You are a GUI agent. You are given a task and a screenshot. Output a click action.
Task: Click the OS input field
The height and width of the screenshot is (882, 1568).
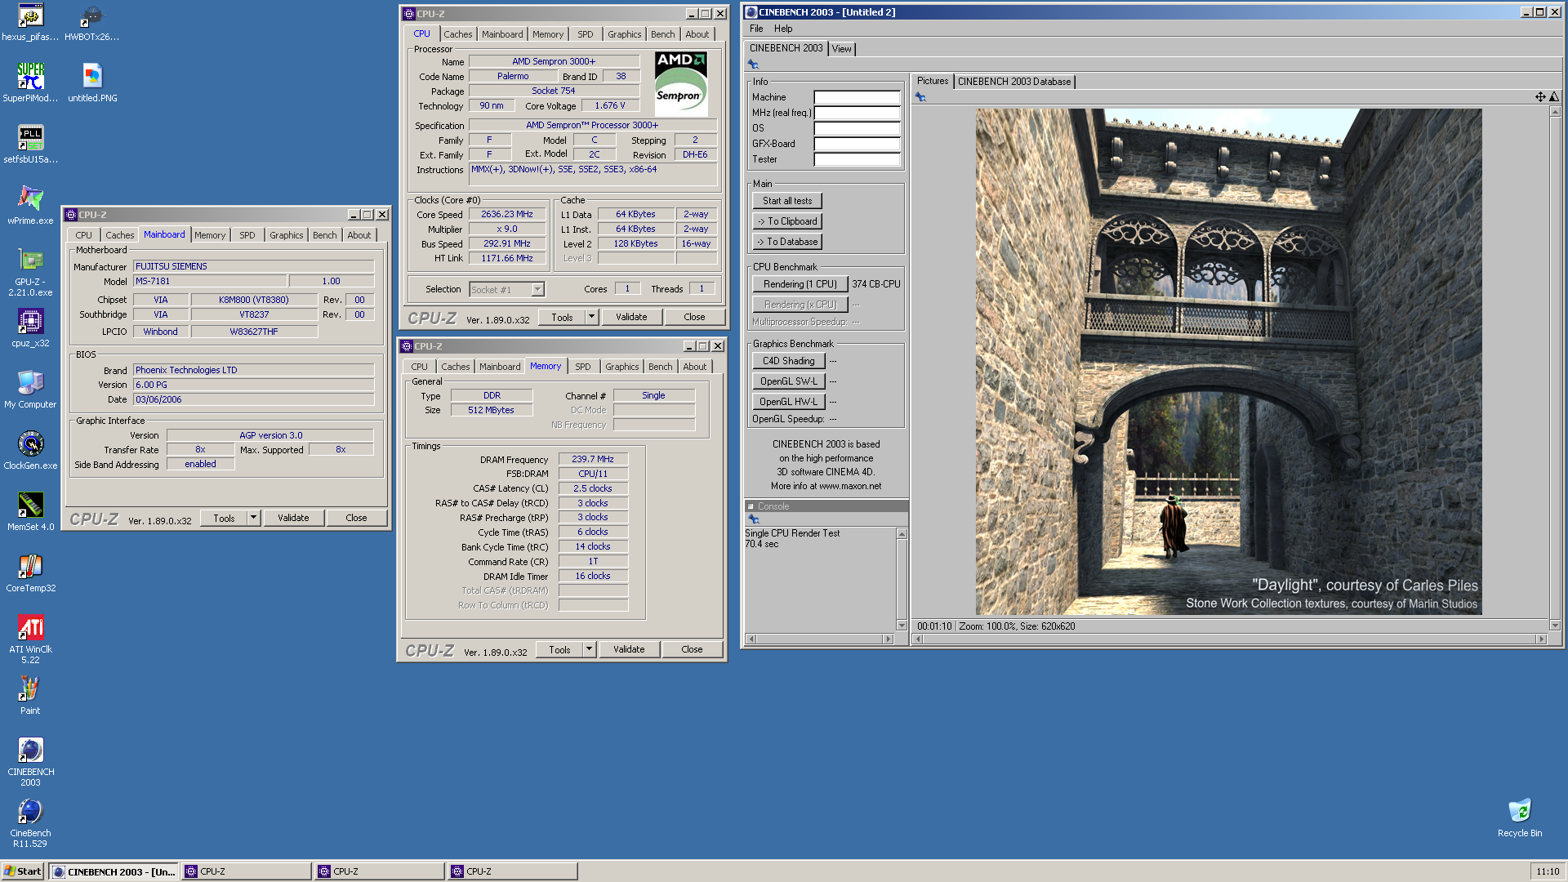[x=857, y=128]
